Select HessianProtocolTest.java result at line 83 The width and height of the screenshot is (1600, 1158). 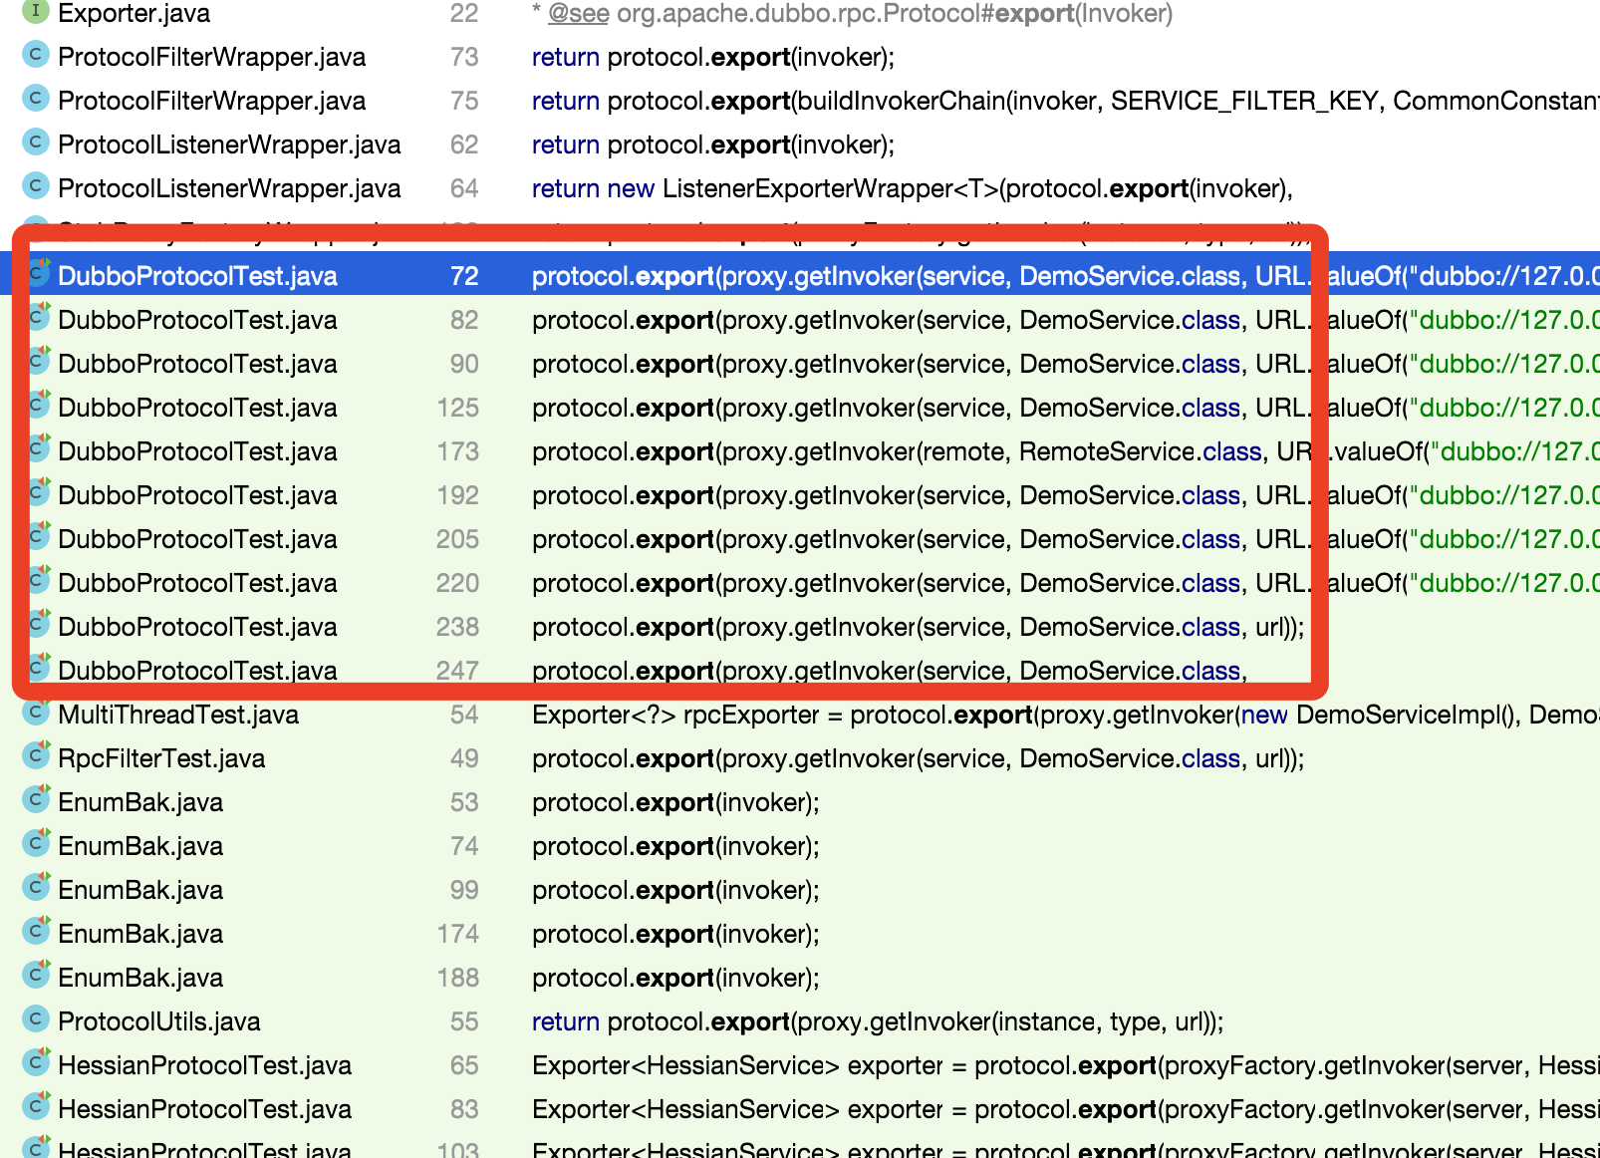click(x=800, y=1109)
